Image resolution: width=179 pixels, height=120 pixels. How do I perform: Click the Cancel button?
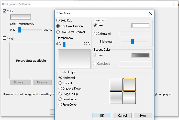[x=122, y=115]
